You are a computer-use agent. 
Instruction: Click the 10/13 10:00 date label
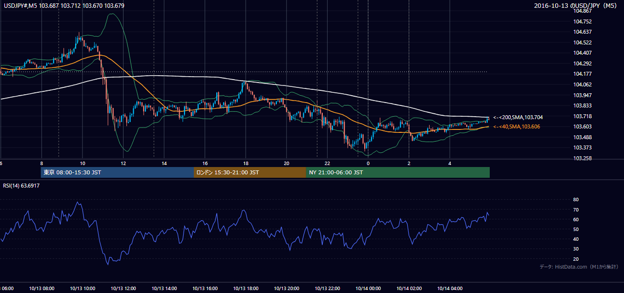pos(83,288)
